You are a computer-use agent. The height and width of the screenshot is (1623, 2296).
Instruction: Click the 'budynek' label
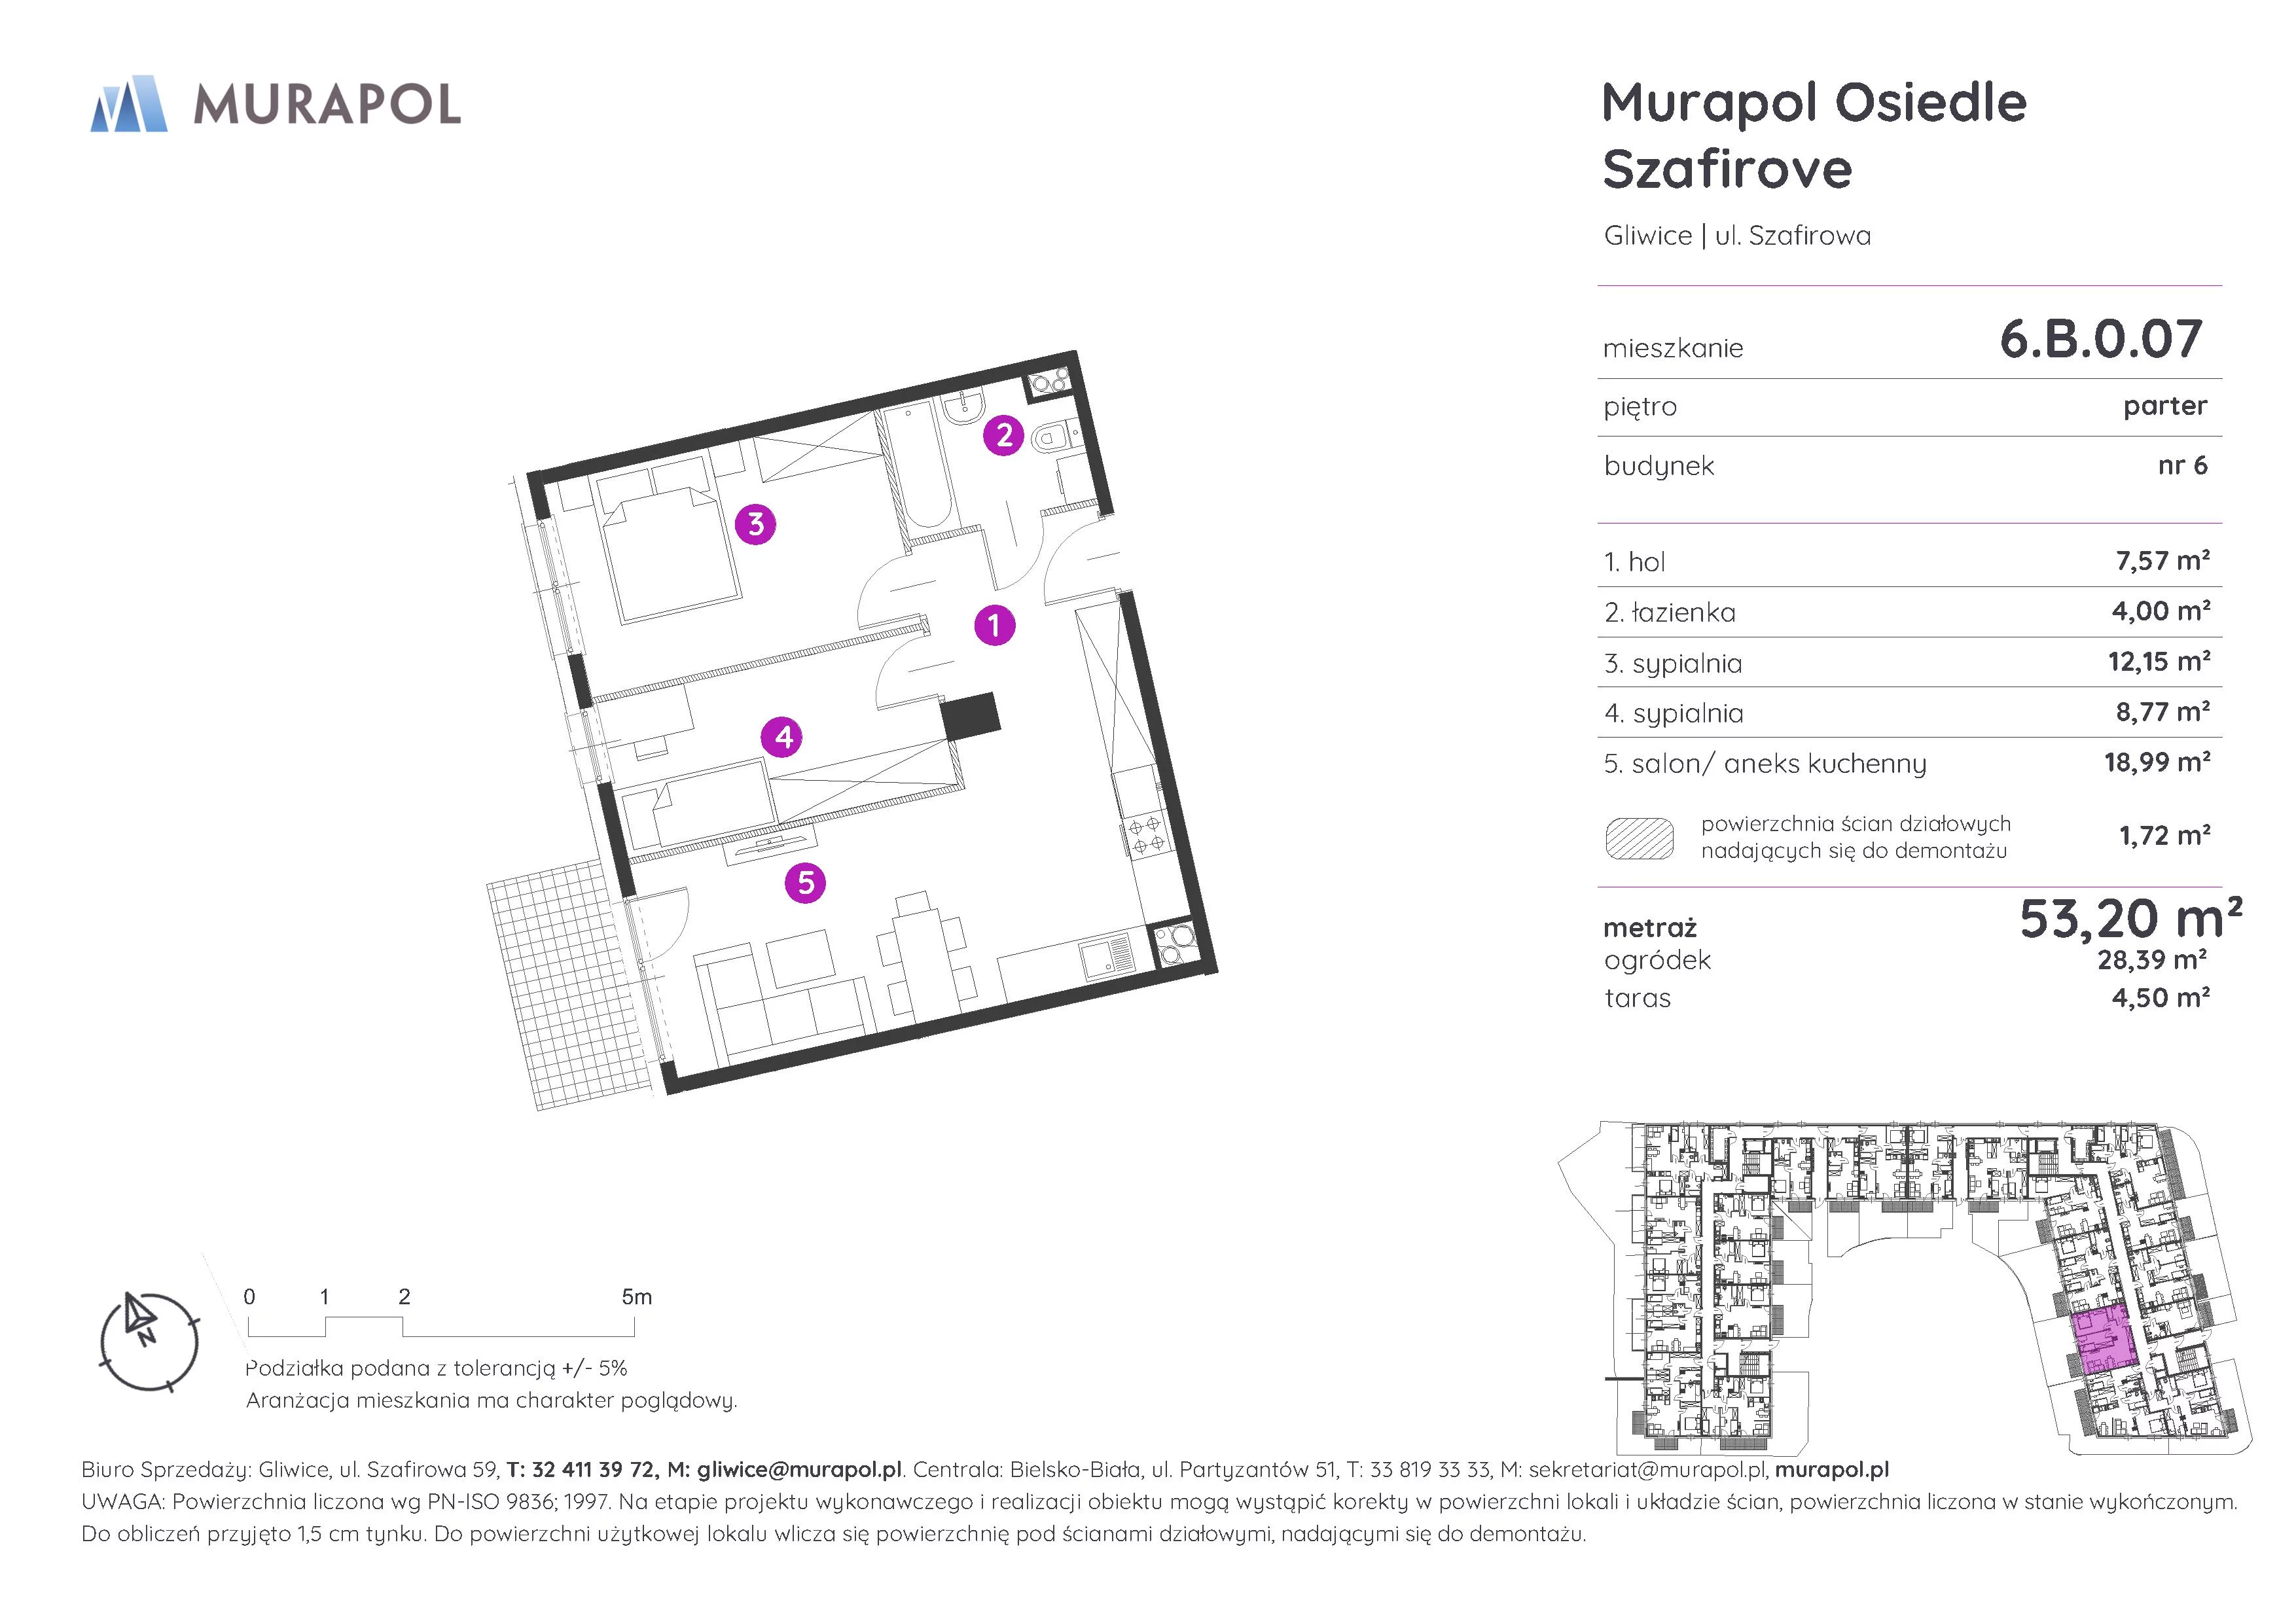1659,466
